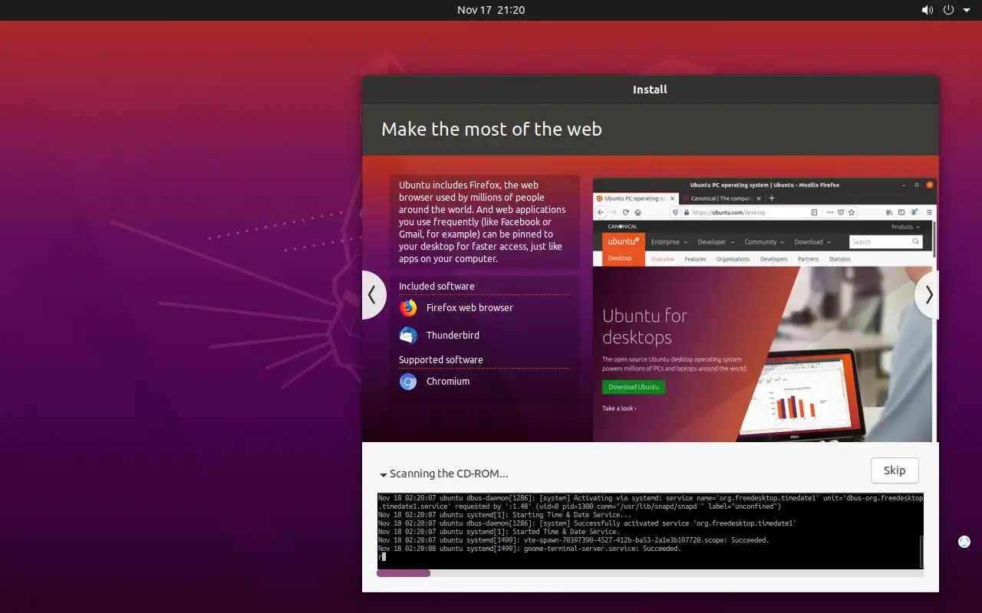Click the 'Supported software' heading
Screen dimensions: 982x613
(x=441, y=360)
